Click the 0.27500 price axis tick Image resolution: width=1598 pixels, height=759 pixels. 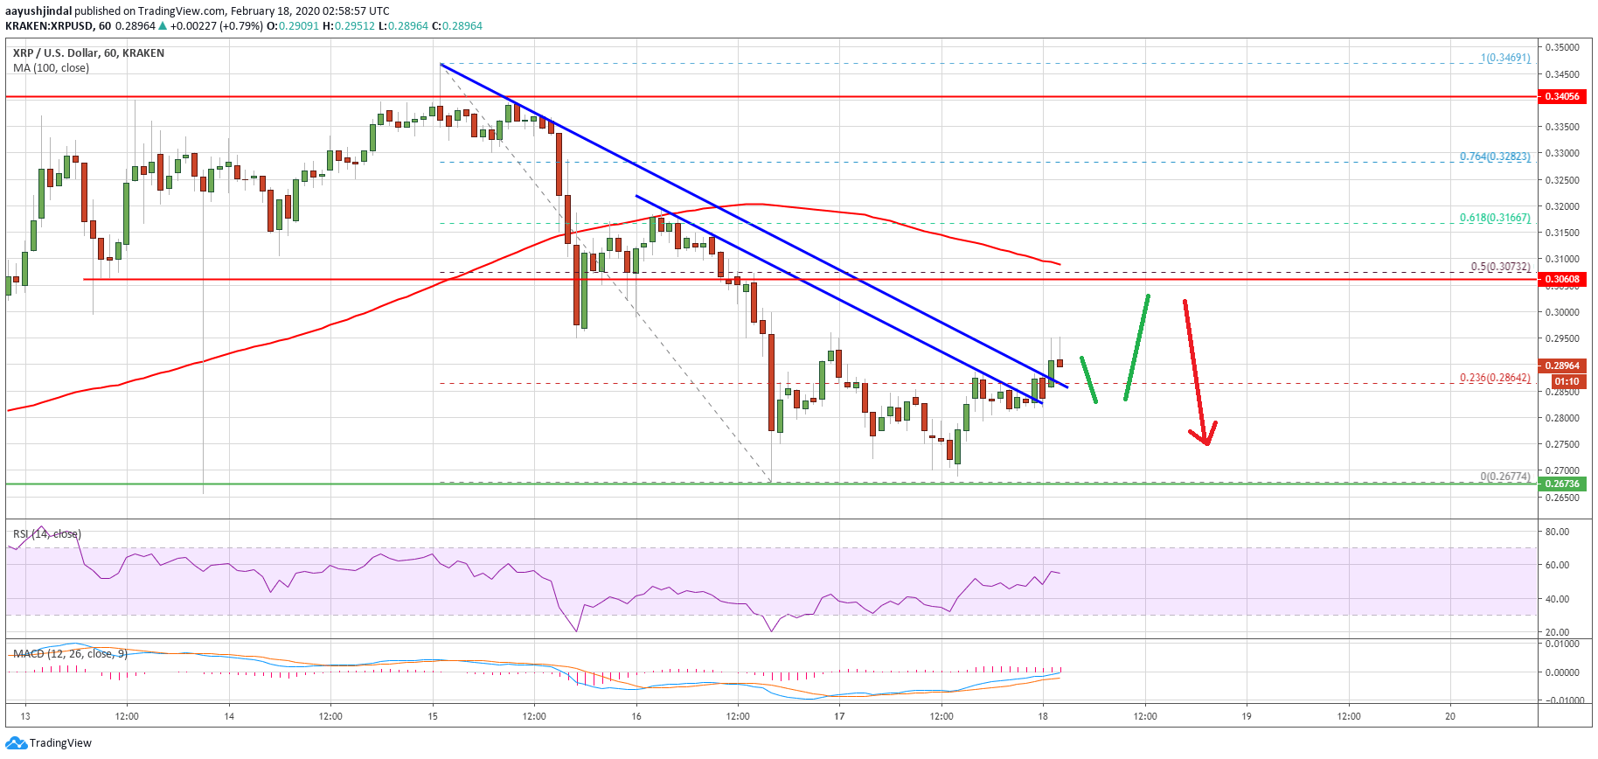click(1562, 444)
